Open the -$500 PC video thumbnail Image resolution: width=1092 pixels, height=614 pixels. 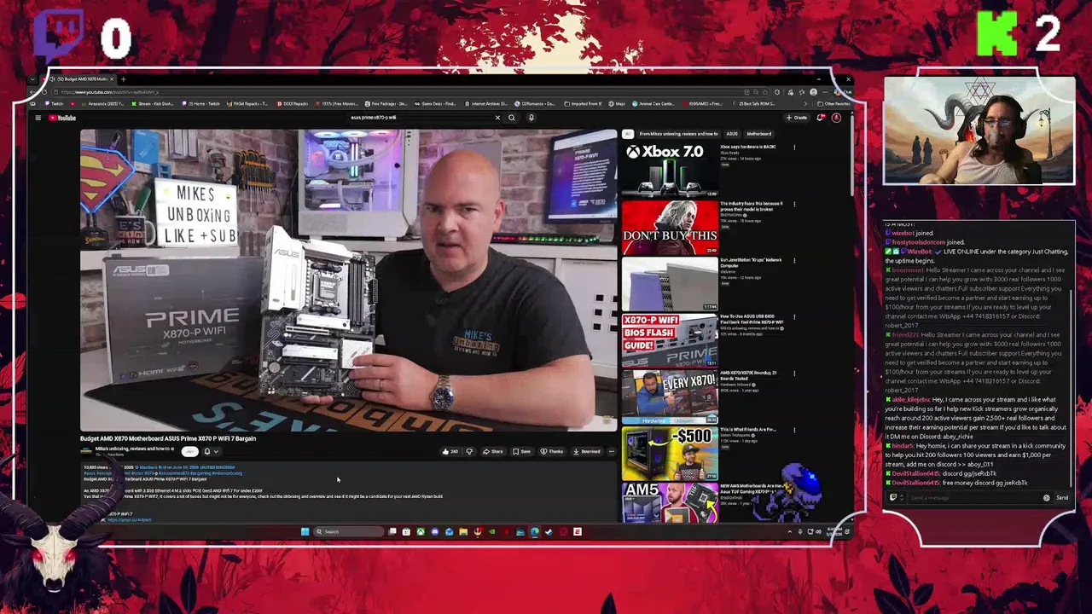[x=670, y=453]
